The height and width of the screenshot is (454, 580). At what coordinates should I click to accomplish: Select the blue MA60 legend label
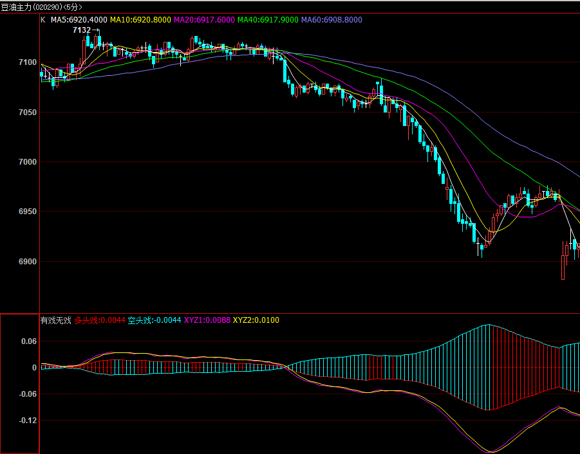pos(332,20)
